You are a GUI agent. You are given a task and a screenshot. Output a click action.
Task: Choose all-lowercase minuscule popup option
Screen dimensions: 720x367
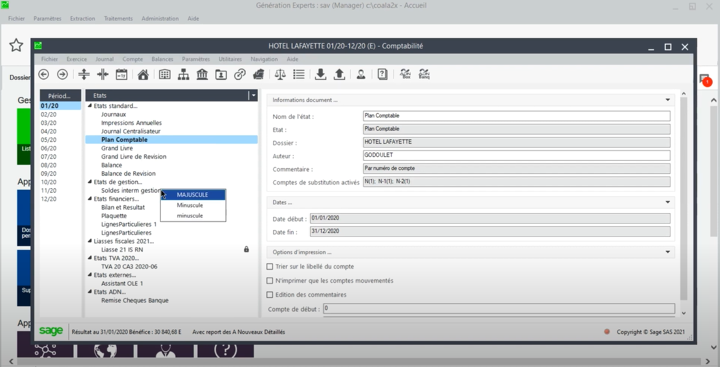193,216
